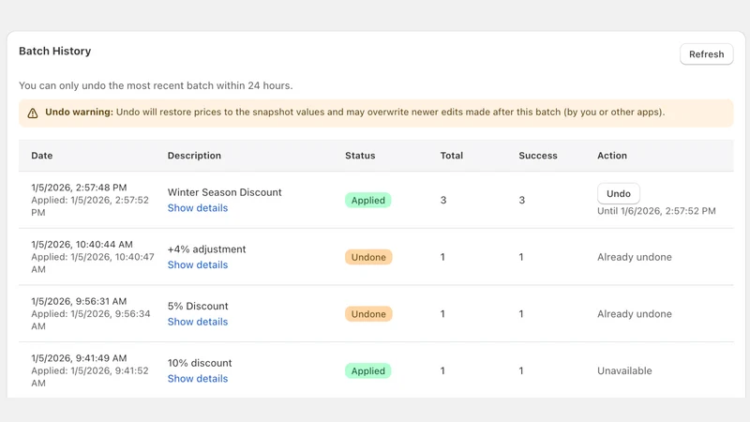Click Success value 1 in 10% discount row
Viewport: 750px width, 422px height.
[x=521, y=370]
